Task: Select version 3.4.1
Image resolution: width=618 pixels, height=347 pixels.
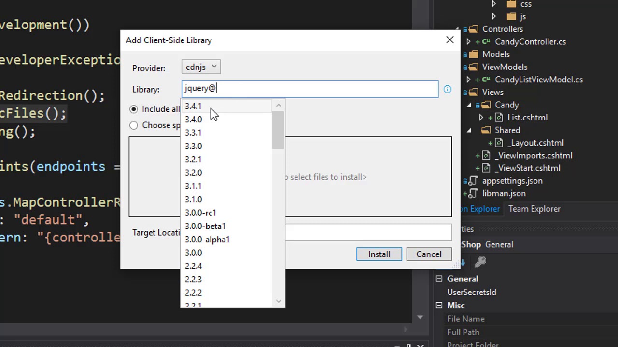Action: coord(226,106)
